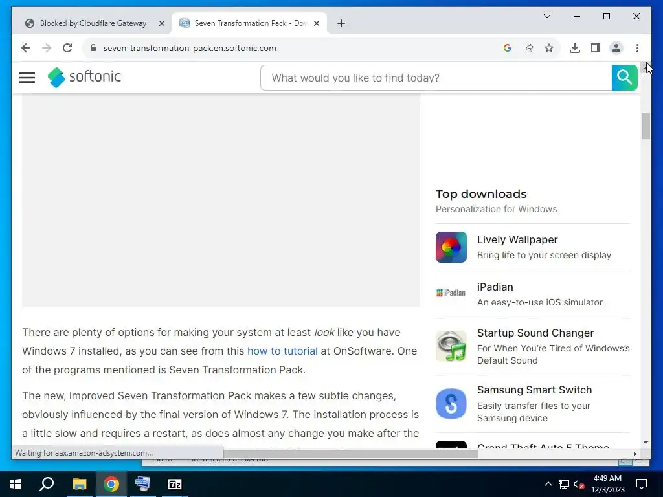Open the Google icon in address bar
Screen dimensions: 663x497
(x=508, y=48)
